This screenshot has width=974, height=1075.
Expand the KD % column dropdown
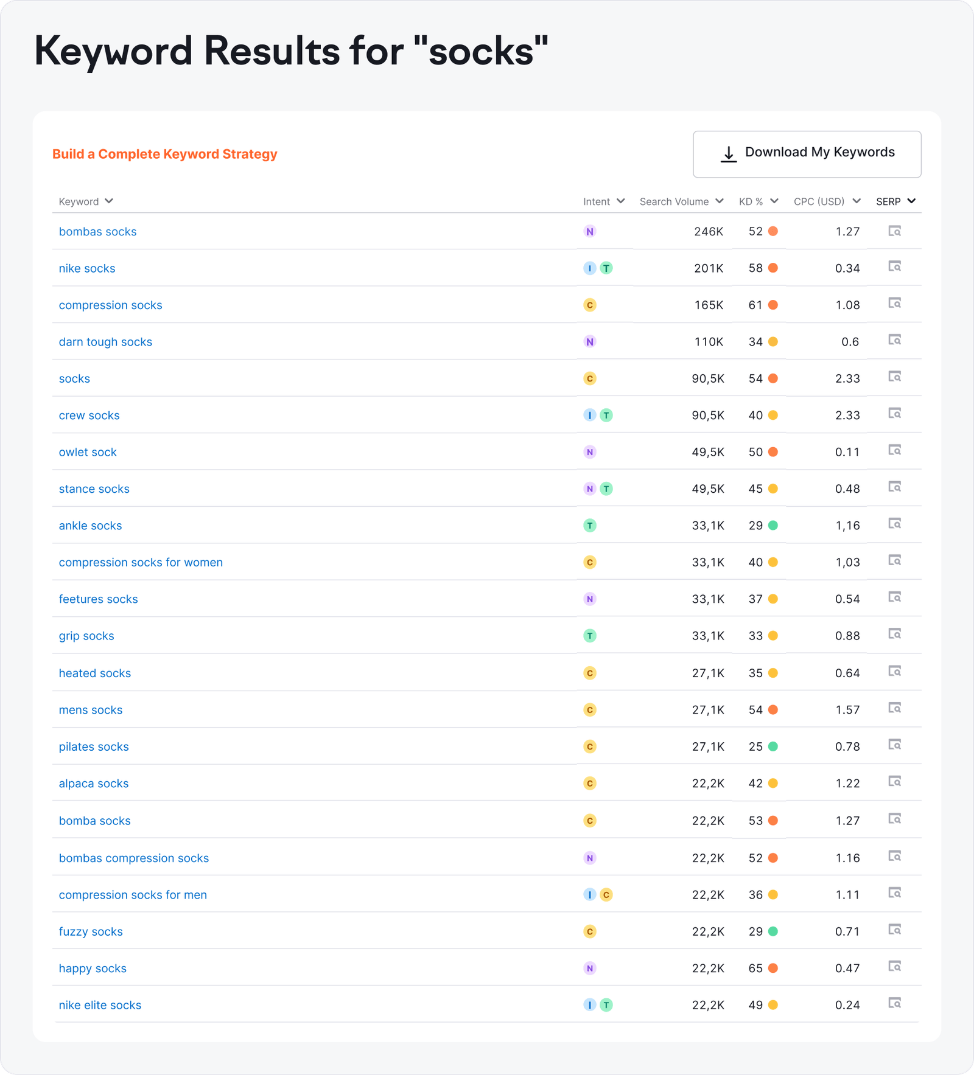(x=774, y=201)
